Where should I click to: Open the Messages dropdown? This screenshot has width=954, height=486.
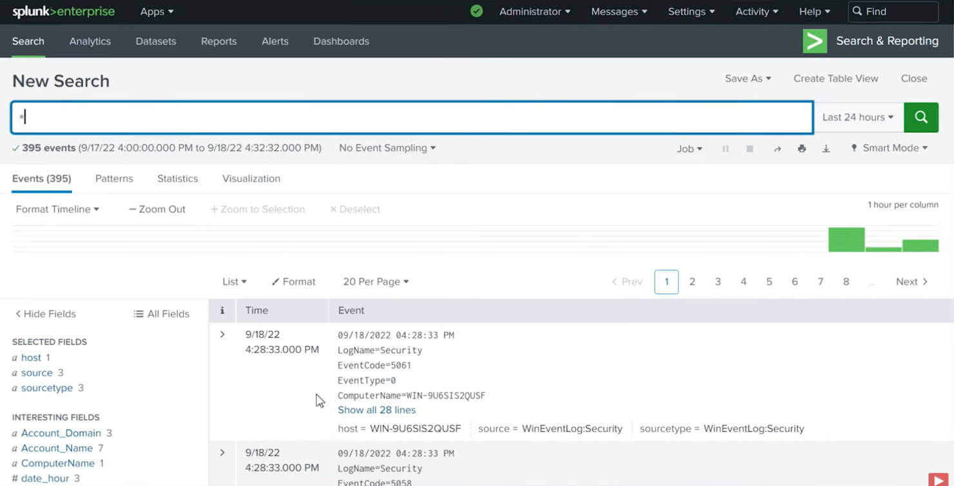click(x=619, y=12)
